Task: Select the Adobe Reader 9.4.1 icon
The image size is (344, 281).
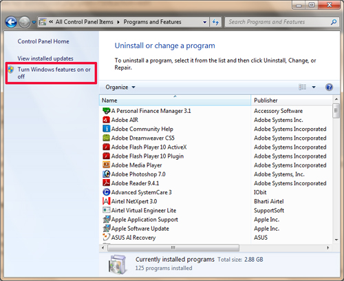Action: 106,183
